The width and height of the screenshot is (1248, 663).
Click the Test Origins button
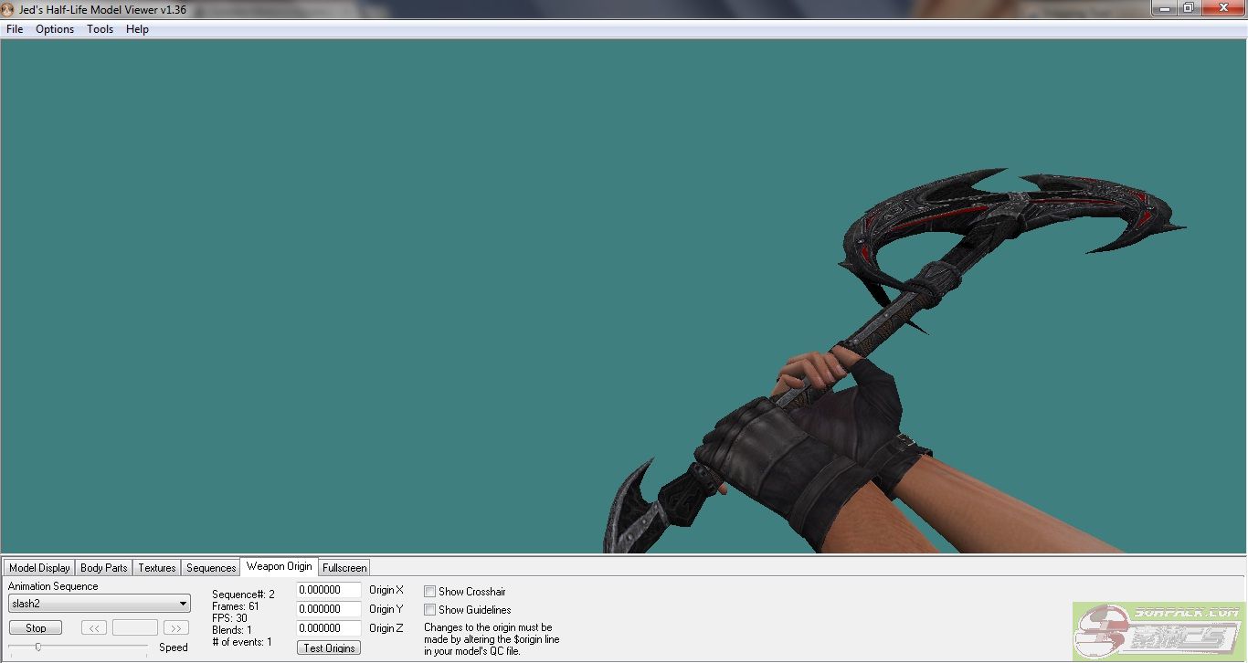[x=329, y=647]
